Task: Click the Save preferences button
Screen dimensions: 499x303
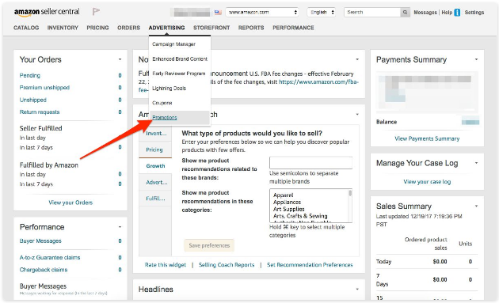Action: coord(209,245)
